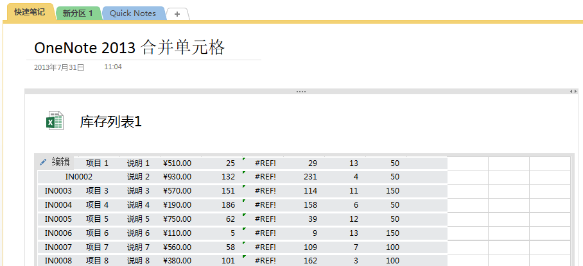583x266 pixels.
Task: Select cell 项目 7
Action: 97,247
